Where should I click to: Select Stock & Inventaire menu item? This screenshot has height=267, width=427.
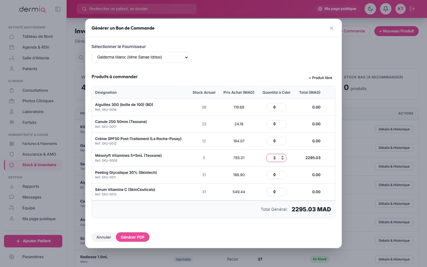pyautogui.click(x=33, y=165)
